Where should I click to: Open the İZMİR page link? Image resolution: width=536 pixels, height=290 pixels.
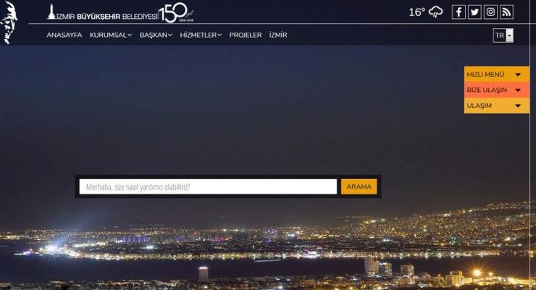[x=278, y=35]
